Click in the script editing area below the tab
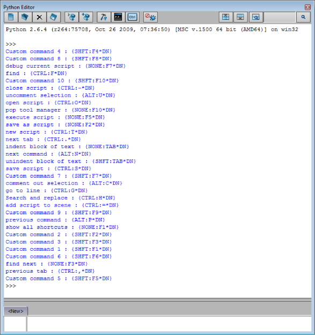Screen dimensions: 315x335 (x=169, y=324)
